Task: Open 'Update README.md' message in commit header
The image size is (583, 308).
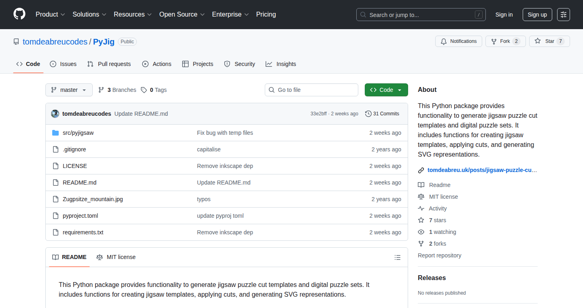Action: coord(141,114)
